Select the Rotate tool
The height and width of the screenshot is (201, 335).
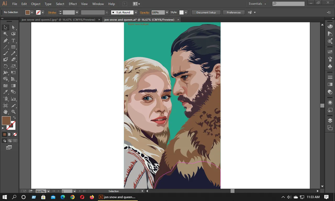pos(5,66)
